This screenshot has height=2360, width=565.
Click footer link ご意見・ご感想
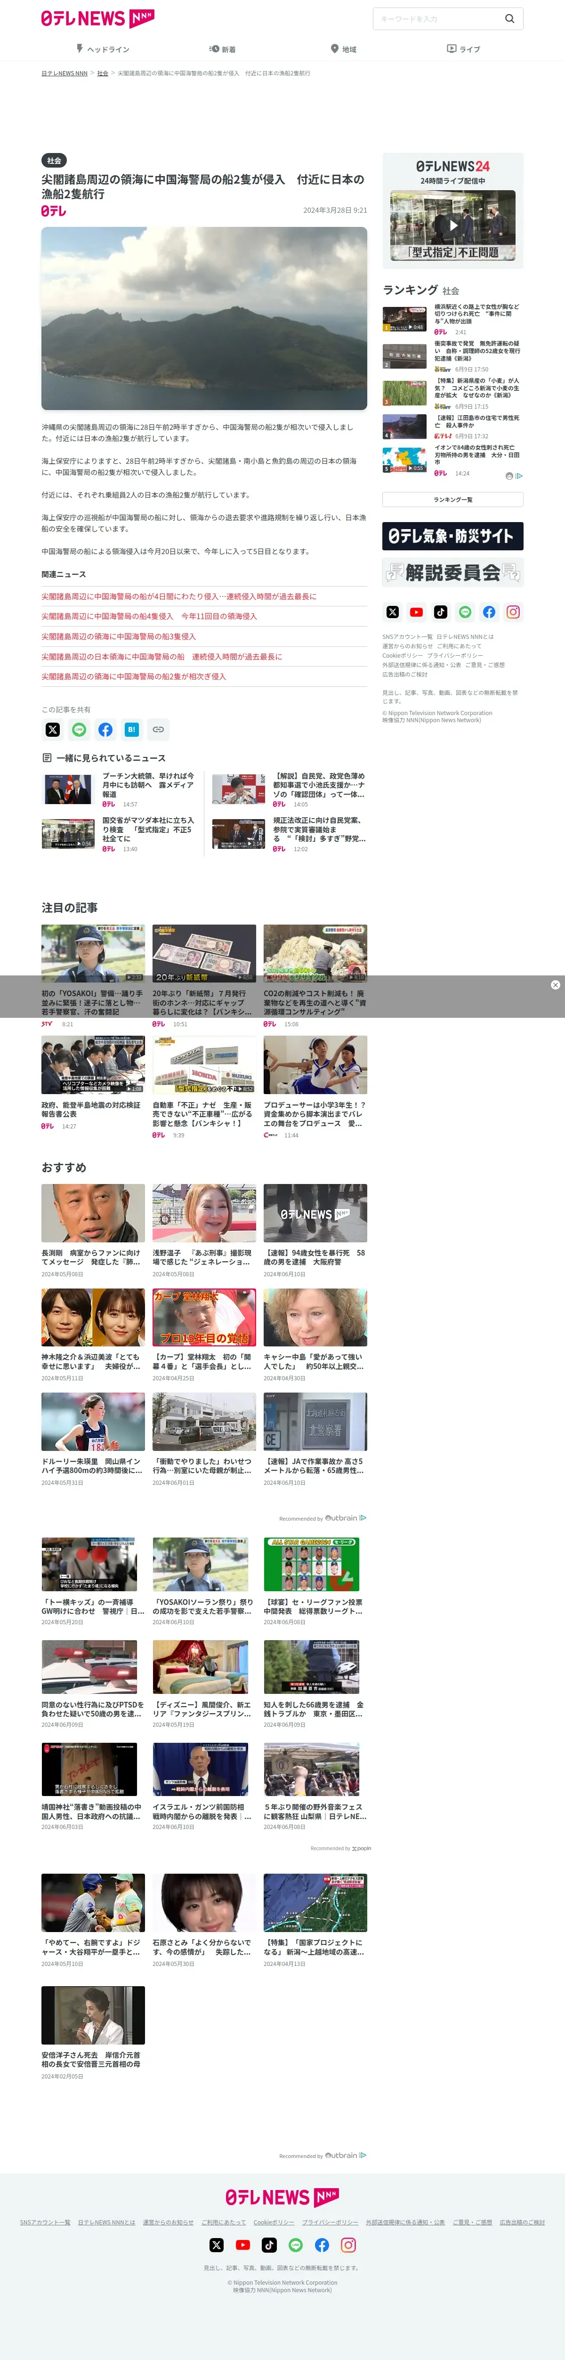click(x=473, y=2222)
